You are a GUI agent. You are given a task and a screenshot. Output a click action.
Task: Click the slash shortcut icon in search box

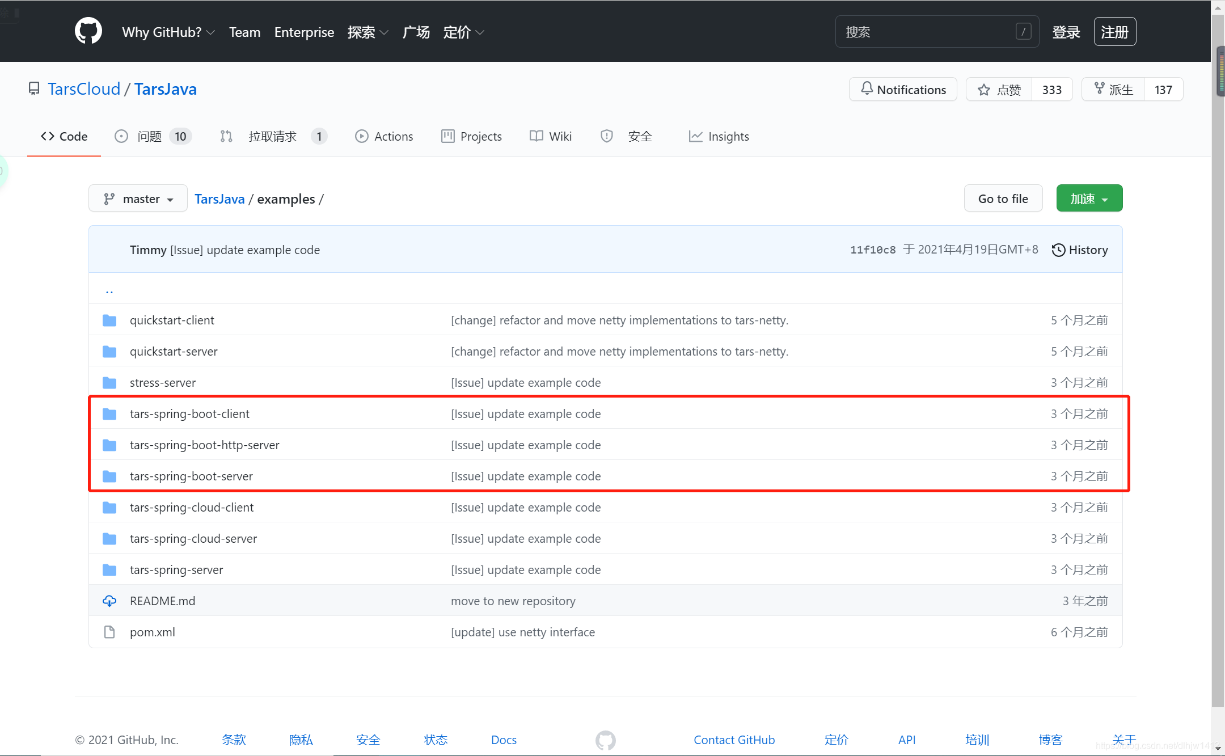1023,32
